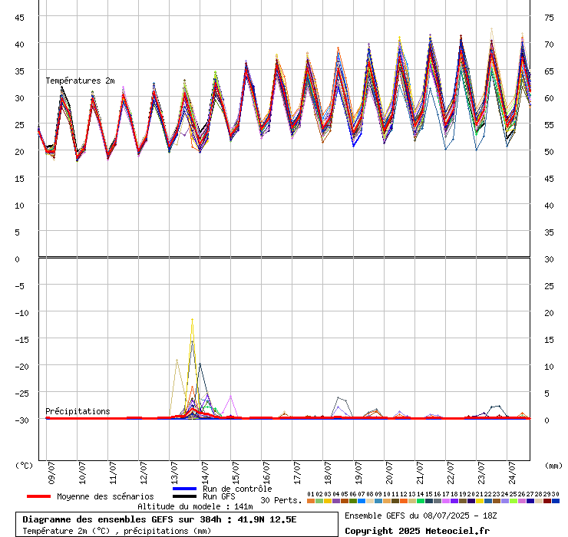Click the perturbation 25 lime swatch
This screenshot has width=568, height=537.
tap(514, 501)
